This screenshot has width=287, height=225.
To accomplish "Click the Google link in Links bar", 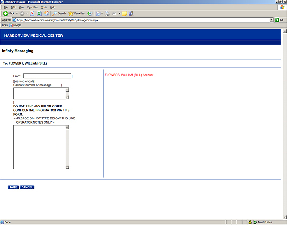I will (x=16, y=25).
